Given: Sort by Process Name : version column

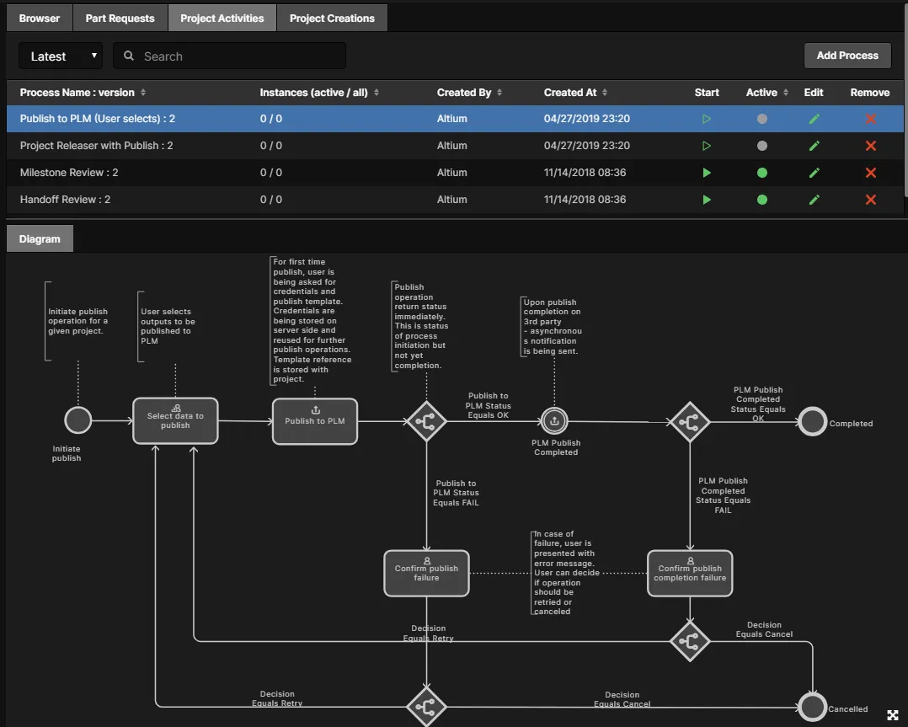Looking at the screenshot, I should 83,93.
